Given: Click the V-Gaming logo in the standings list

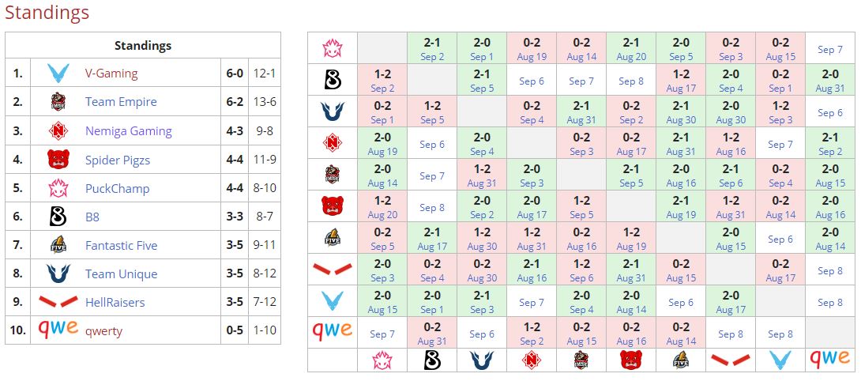Looking at the screenshot, I should pyautogui.click(x=58, y=74).
